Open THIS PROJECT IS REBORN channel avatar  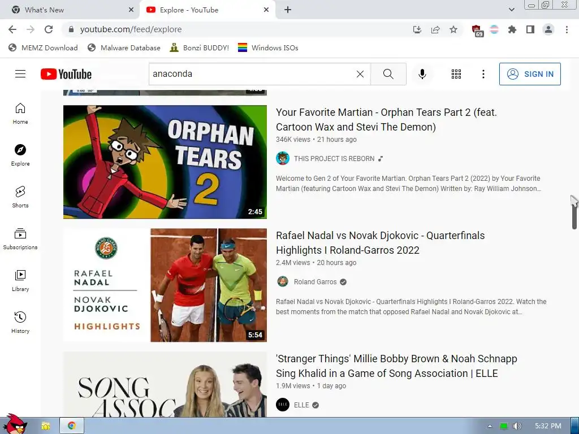pos(283,158)
